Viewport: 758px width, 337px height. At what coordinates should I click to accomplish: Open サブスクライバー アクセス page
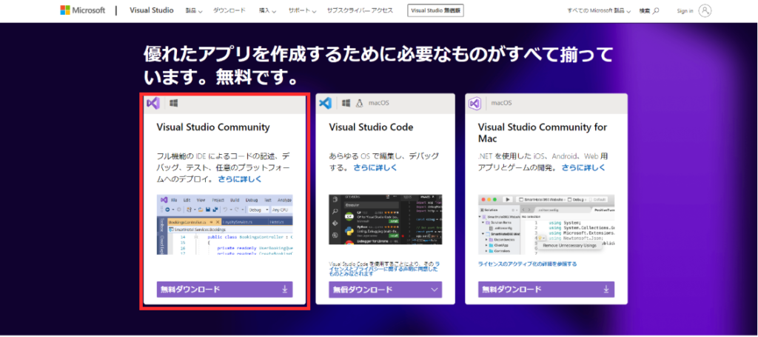tap(360, 10)
